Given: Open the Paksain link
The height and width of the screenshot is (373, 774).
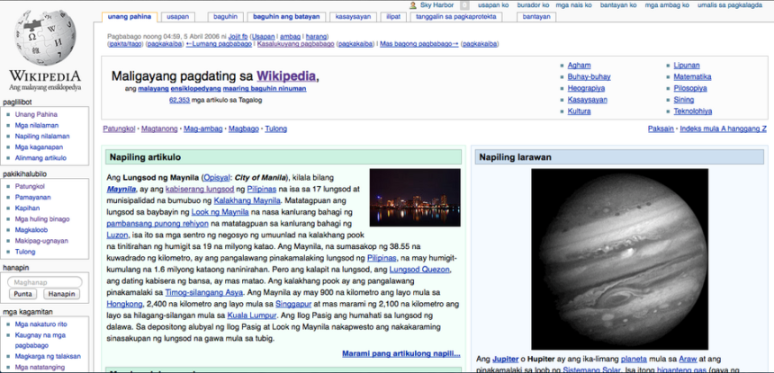Looking at the screenshot, I should (x=661, y=129).
